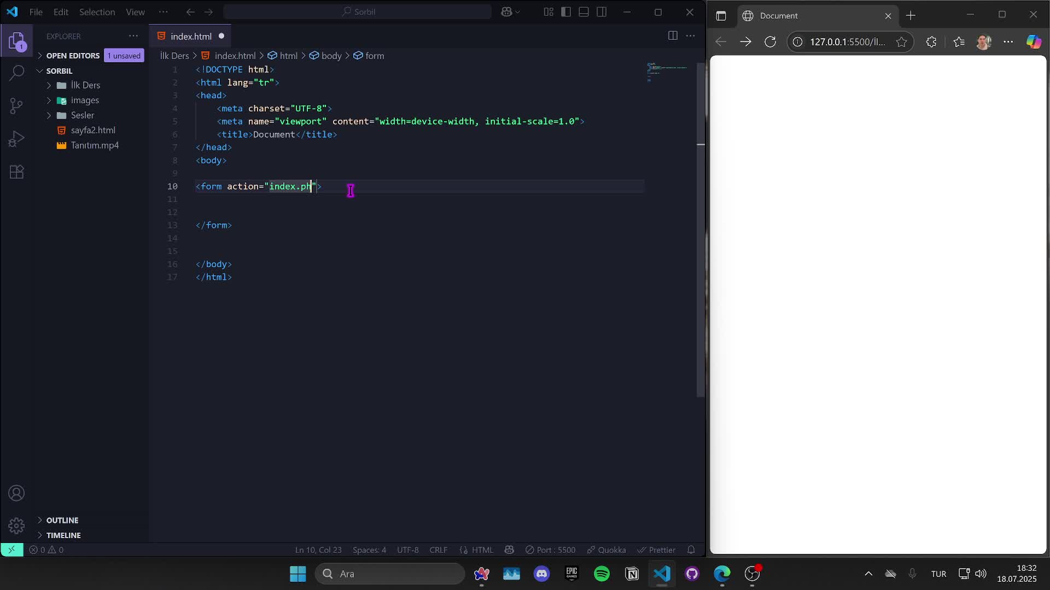
Task: Click Prettier in status bar
Action: 656,550
